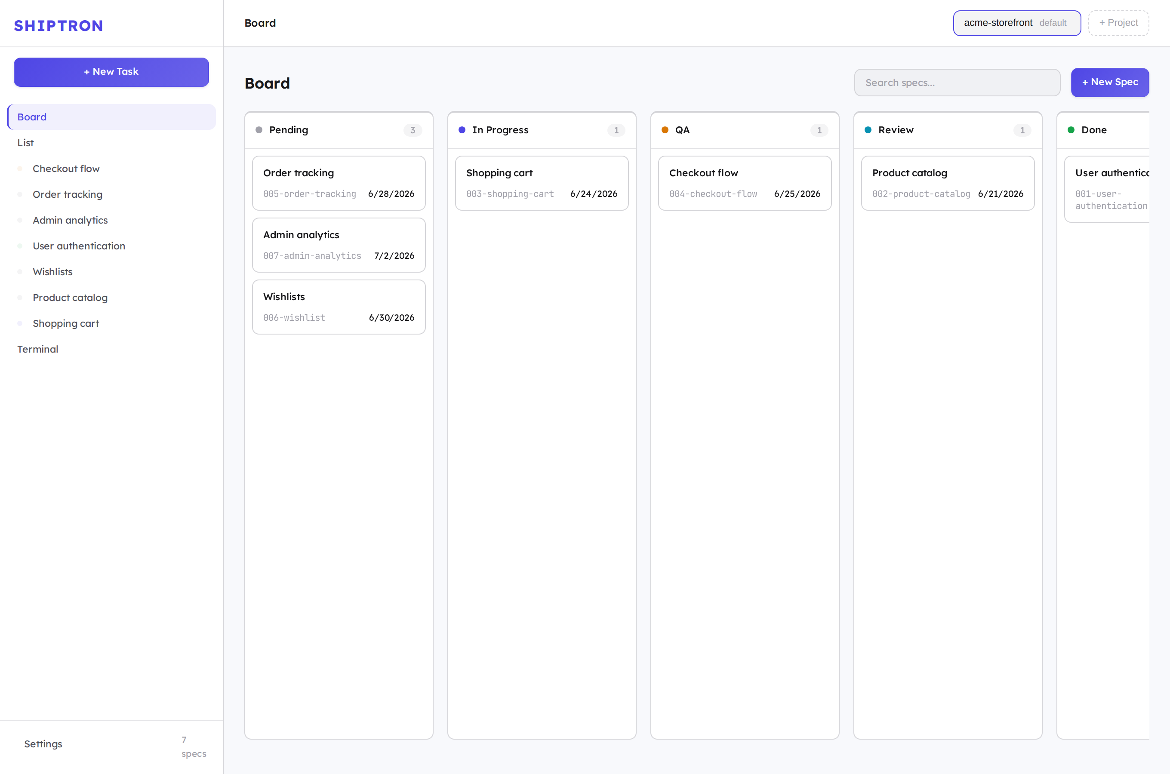Click the Done column header

click(1103, 130)
